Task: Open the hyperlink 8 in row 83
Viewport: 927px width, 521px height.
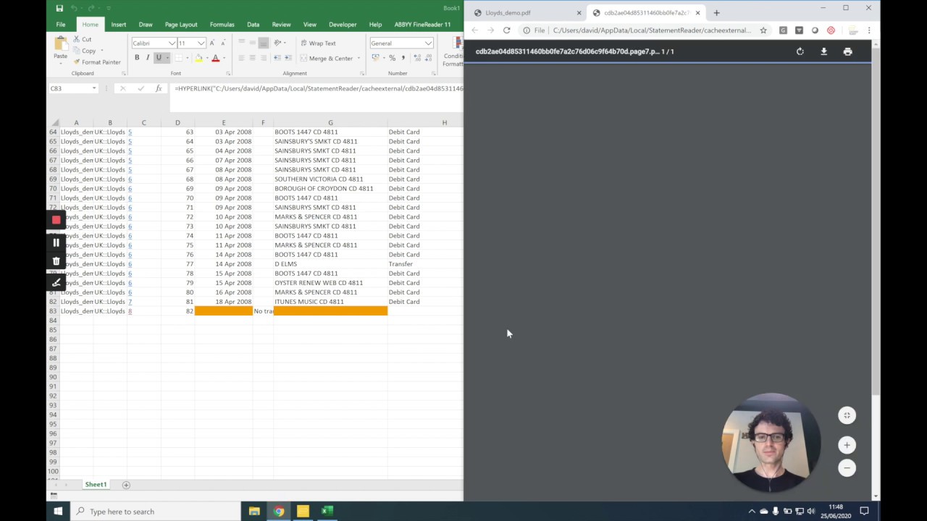Action: click(x=130, y=311)
